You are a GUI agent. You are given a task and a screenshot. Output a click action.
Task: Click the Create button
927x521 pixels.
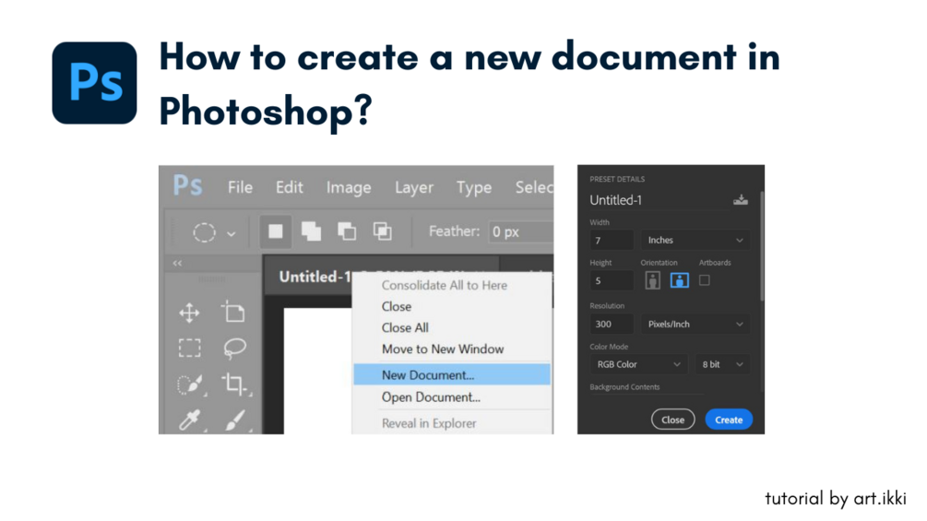tap(729, 420)
